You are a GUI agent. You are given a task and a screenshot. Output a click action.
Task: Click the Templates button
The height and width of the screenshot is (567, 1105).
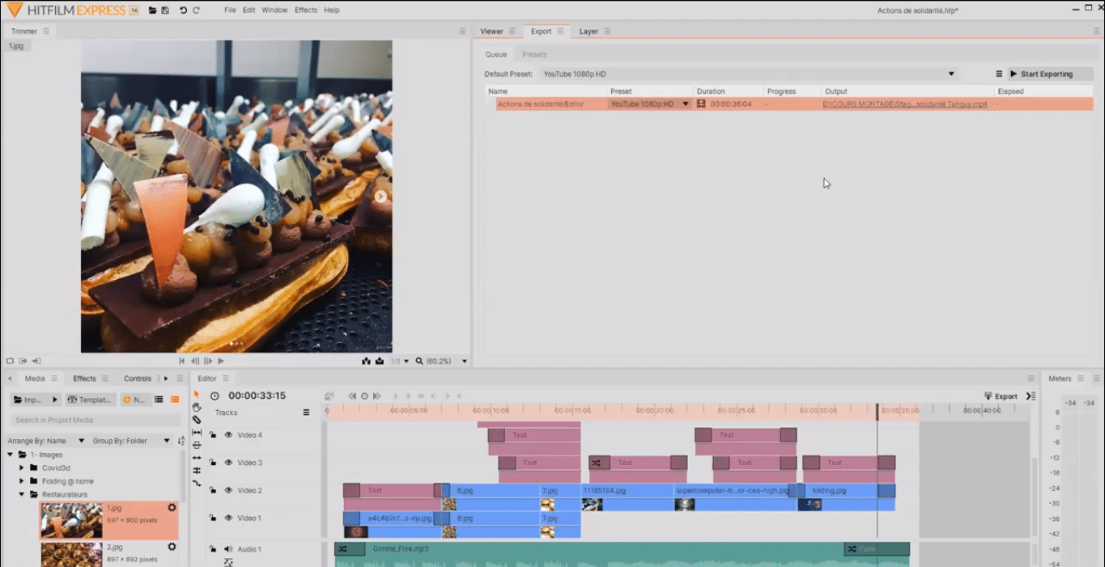(89, 400)
